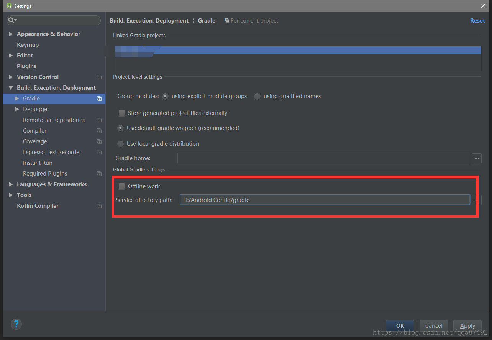Expand the Version Control tree node

pyautogui.click(x=11, y=77)
